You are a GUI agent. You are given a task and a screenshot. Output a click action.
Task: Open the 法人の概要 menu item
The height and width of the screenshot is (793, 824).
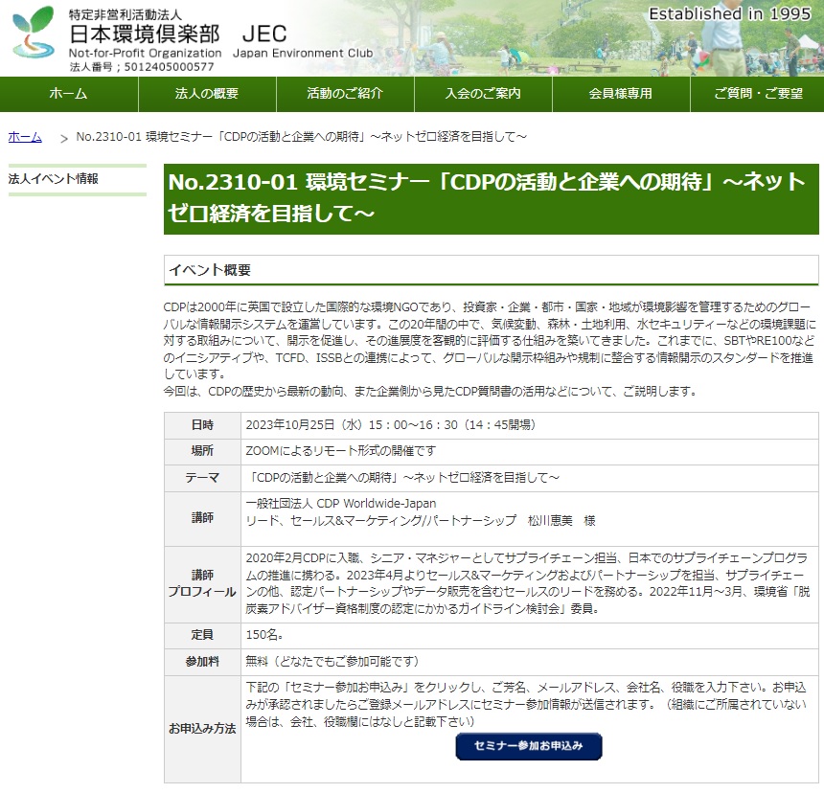207,94
